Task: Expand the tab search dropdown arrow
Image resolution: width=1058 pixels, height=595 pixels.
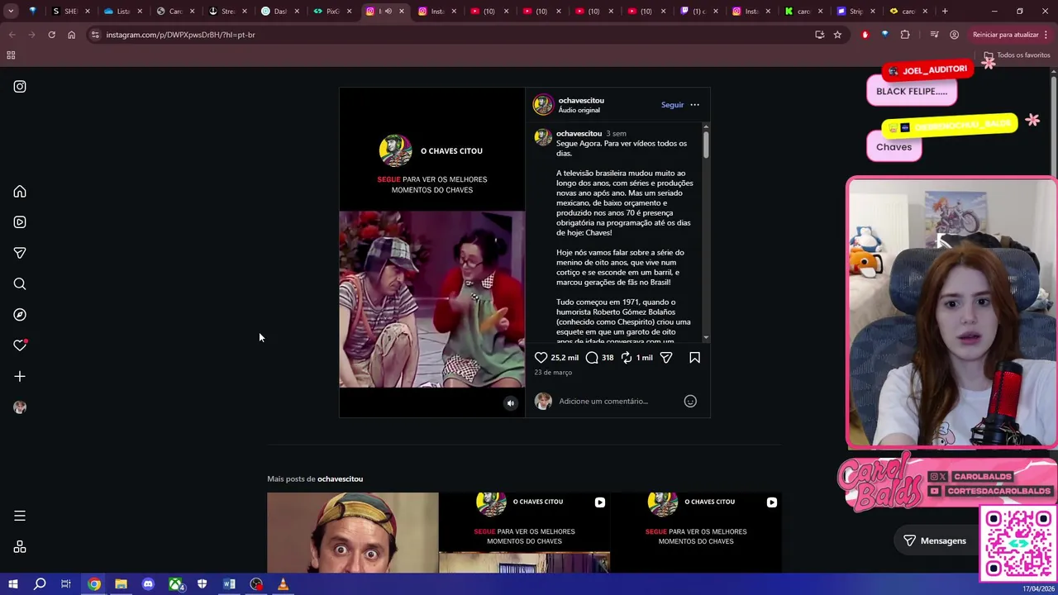Action: (x=11, y=12)
